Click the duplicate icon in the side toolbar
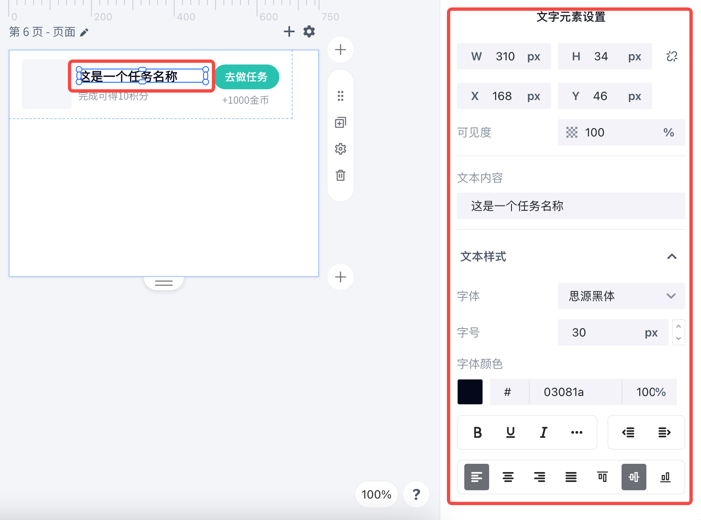This screenshot has height=520, width=701. pyautogui.click(x=340, y=122)
